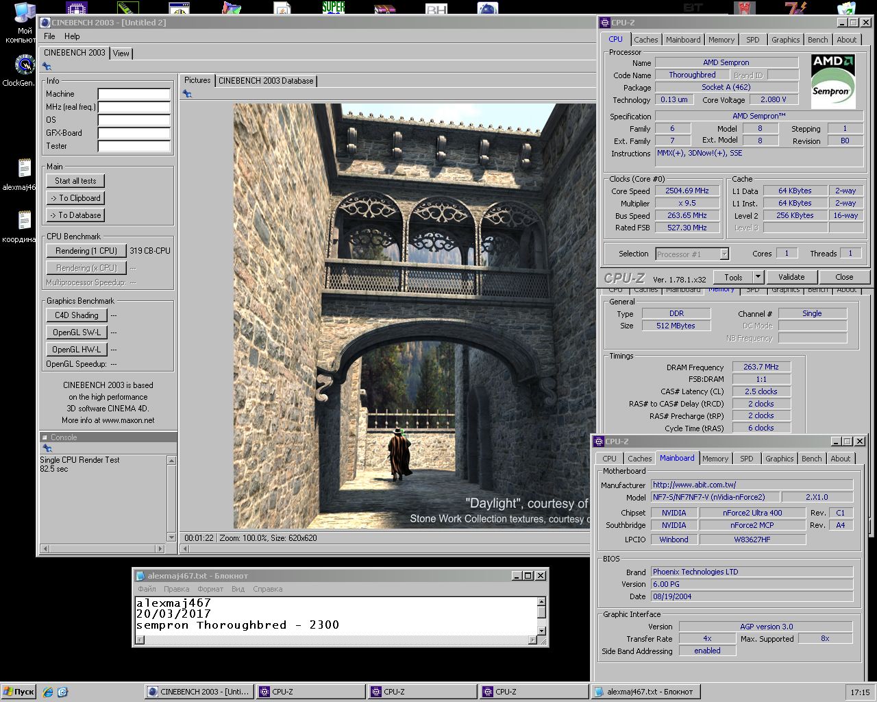The height and width of the screenshot is (702, 877).
Task: Switch to CINEBENCH 2003 taskbar button
Action: coord(199,692)
